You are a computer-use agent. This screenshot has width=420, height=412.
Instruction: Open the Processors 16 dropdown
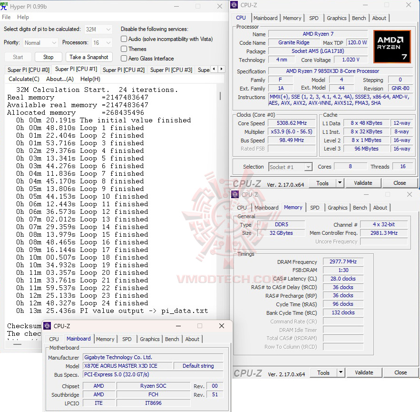tap(102, 43)
